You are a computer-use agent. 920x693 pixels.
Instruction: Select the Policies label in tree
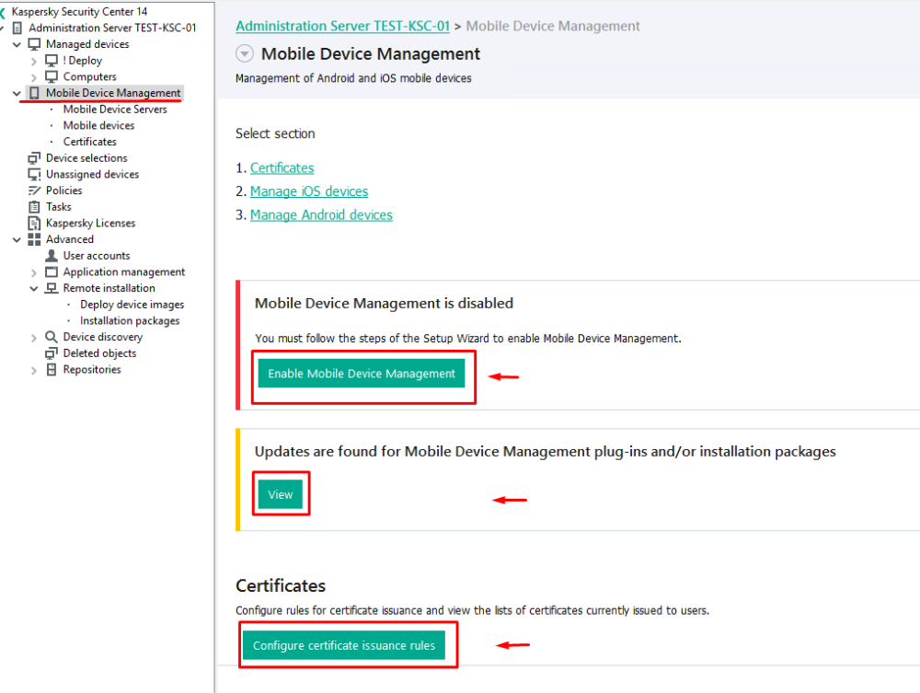point(64,191)
